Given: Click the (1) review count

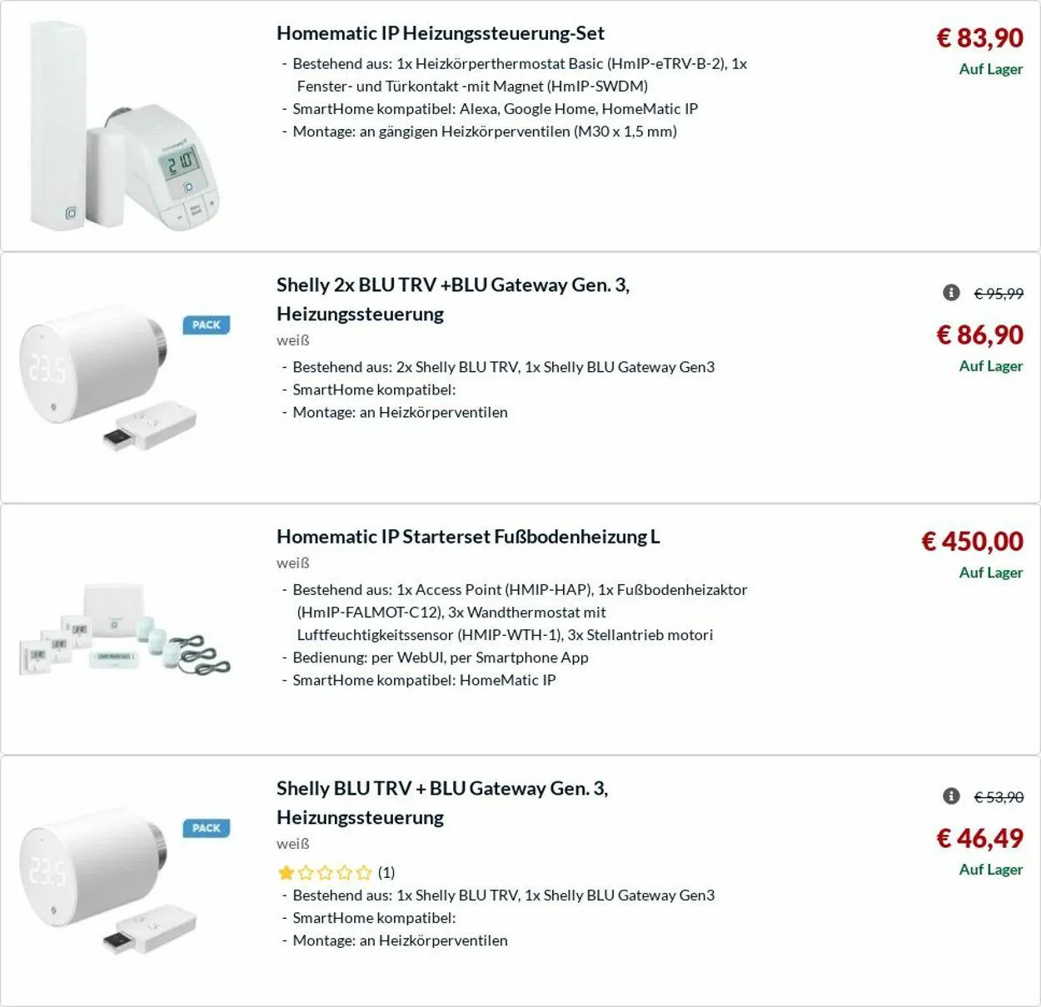Looking at the screenshot, I should coord(386,872).
